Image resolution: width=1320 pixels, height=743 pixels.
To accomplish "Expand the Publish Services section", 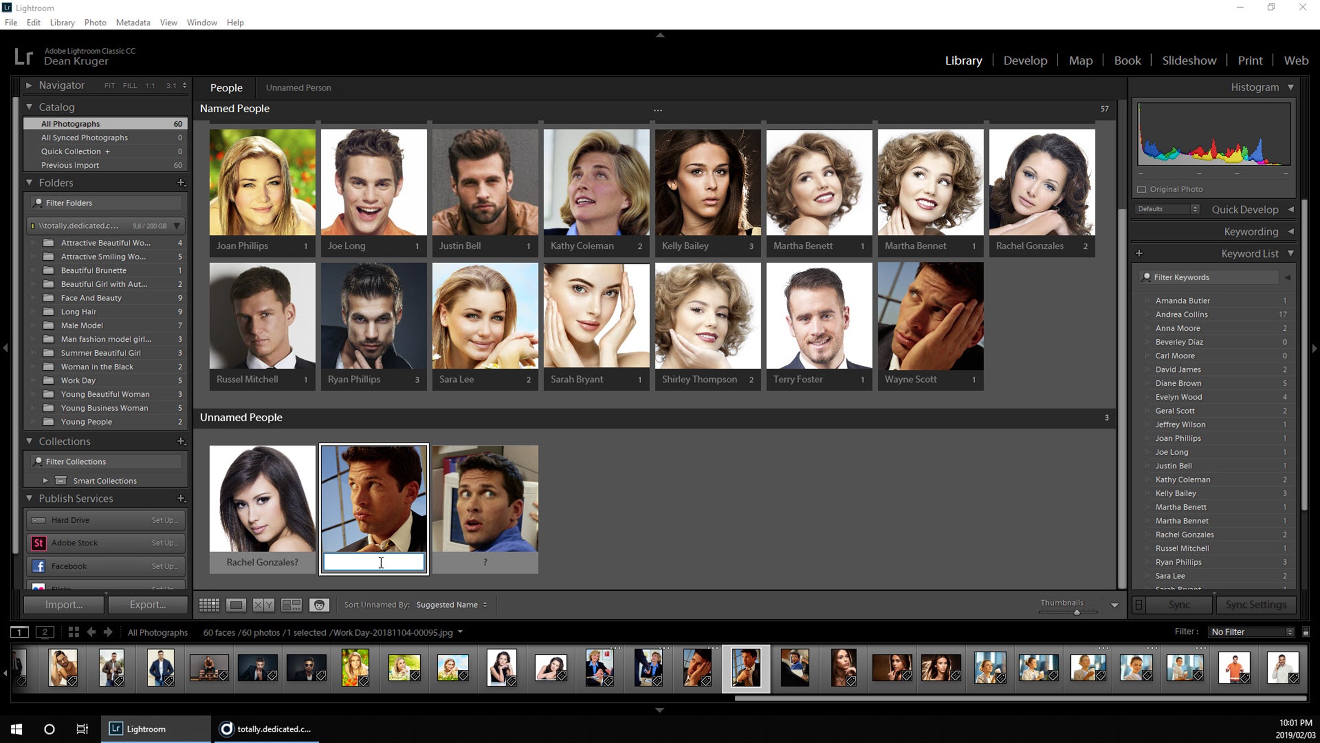I will click(x=29, y=498).
